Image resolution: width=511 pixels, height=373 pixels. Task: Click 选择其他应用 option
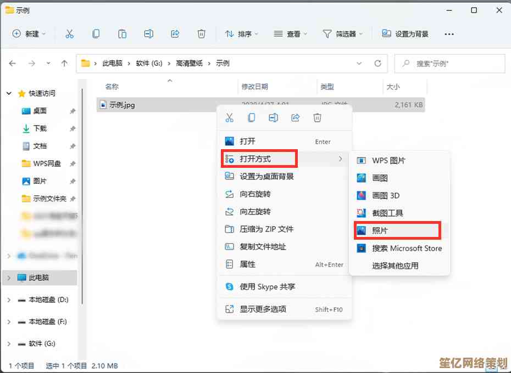(395, 265)
